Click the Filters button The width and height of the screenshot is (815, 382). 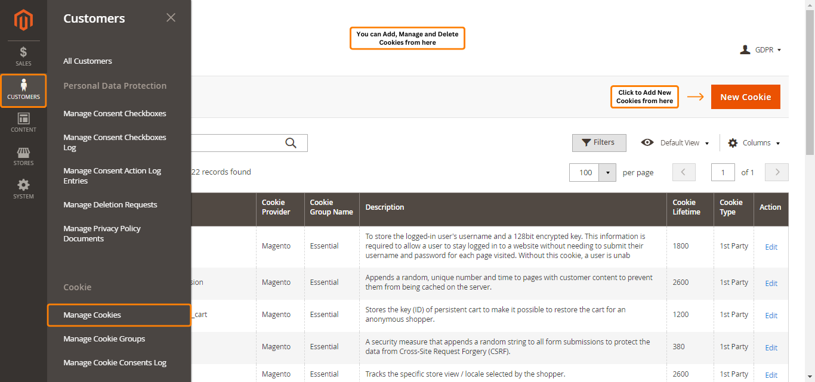(599, 142)
